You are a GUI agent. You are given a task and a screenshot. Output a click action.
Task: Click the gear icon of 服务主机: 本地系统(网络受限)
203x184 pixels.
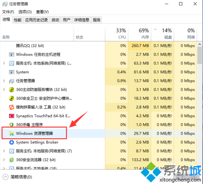tap(11, 63)
